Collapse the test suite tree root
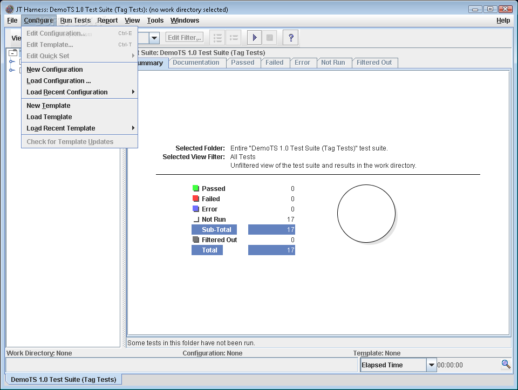Screen dimensions: 518x390 point(13,53)
